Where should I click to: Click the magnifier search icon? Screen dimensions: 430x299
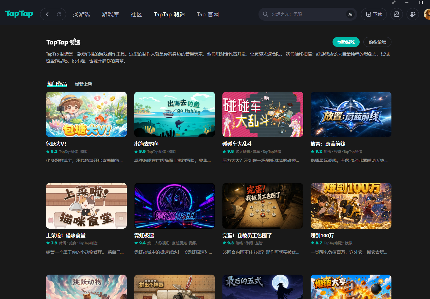click(x=265, y=14)
